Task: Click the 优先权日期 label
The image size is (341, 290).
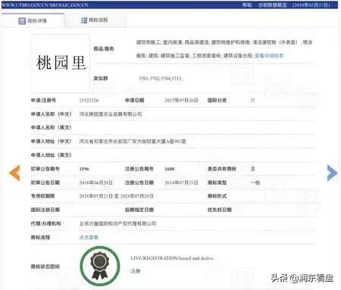Action: pos(220,210)
